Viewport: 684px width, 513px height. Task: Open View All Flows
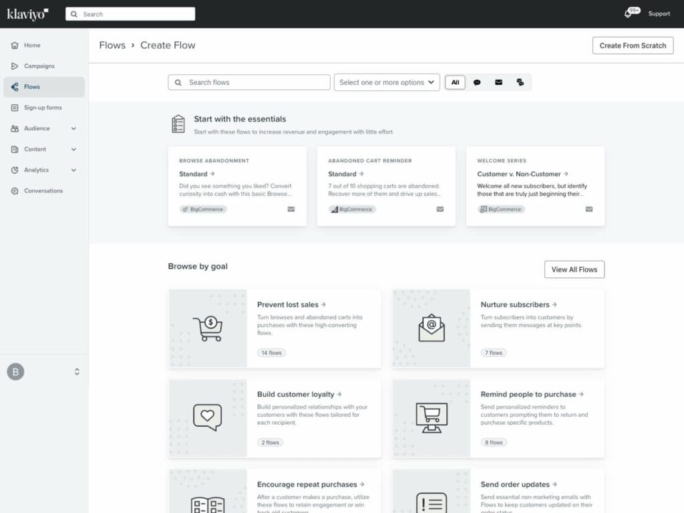(x=574, y=269)
